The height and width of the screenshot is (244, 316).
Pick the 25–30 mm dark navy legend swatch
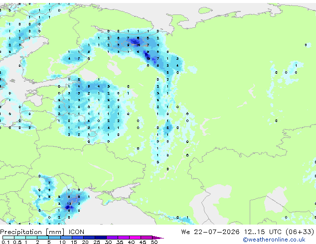(x=101, y=238)
